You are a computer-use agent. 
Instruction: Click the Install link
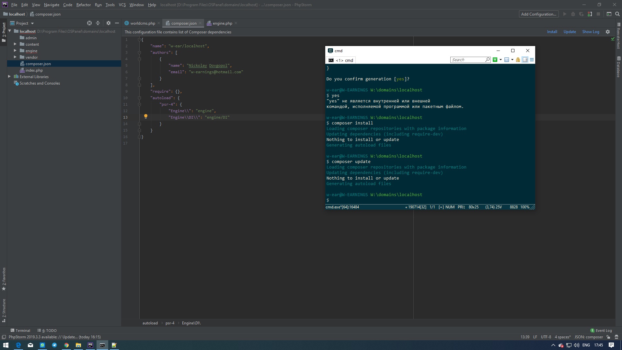click(x=552, y=32)
